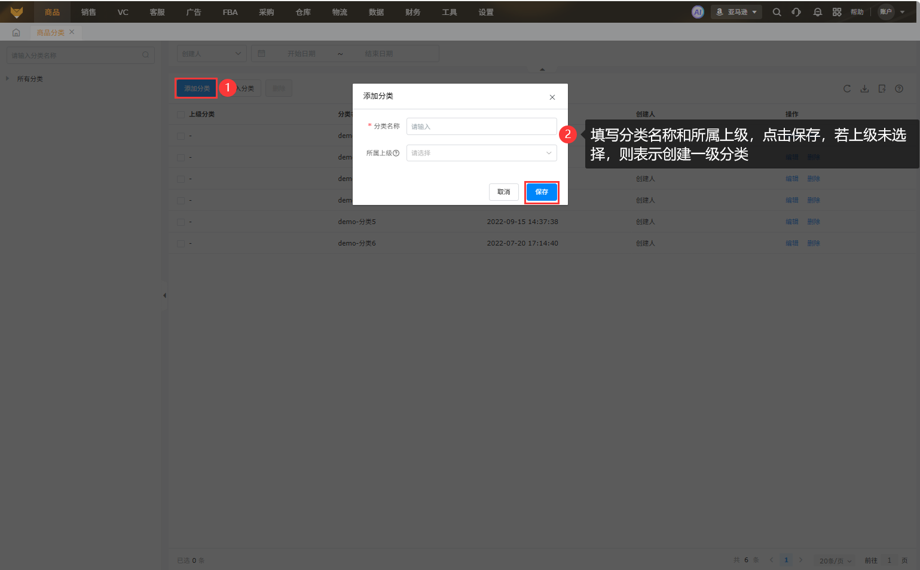Tick the checkbox for demo-分类6

(x=181, y=244)
